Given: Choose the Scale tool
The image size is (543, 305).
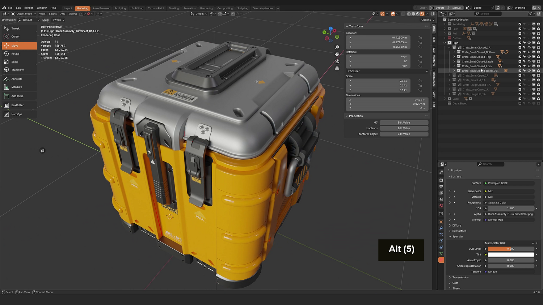Looking at the screenshot, I should [x=19, y=62].
